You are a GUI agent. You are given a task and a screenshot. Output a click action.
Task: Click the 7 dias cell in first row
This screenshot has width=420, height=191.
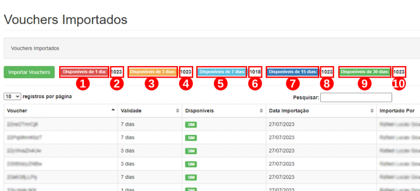[x=128, y=124]
